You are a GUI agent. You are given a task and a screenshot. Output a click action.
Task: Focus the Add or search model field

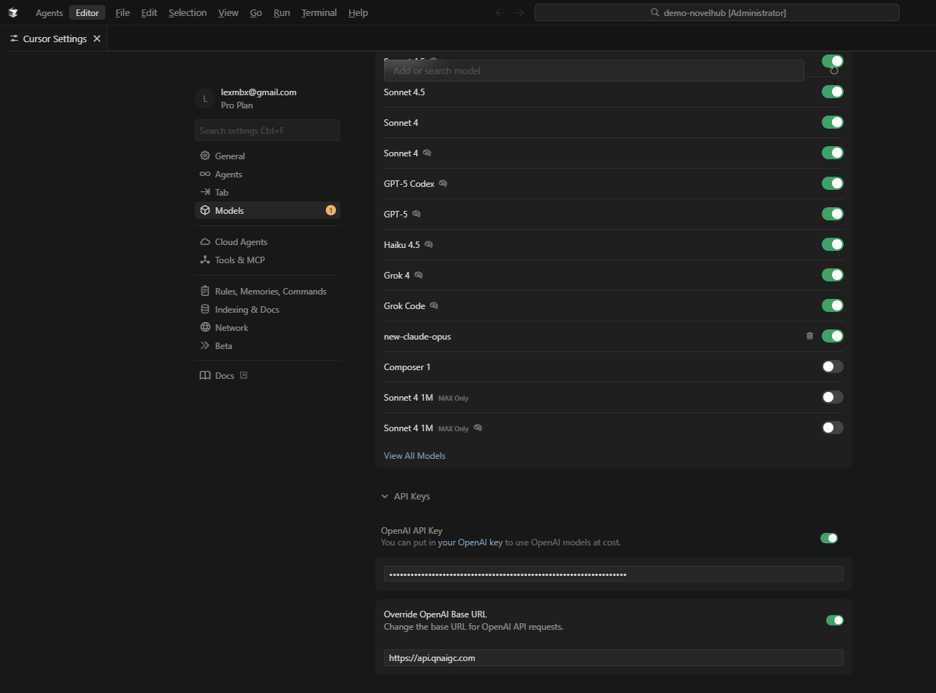(593, 71)
